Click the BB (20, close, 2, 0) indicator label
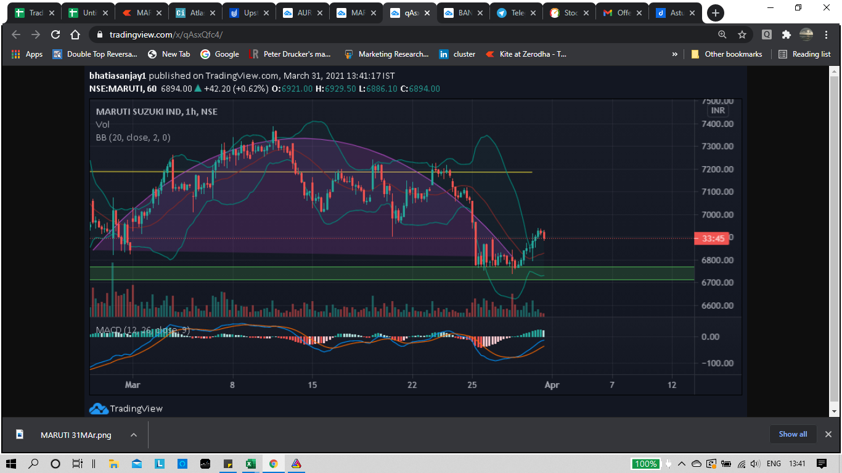842x473 pixels. coord(133,137)
